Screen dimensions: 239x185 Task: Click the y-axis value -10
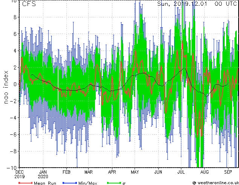pos(12,168)
